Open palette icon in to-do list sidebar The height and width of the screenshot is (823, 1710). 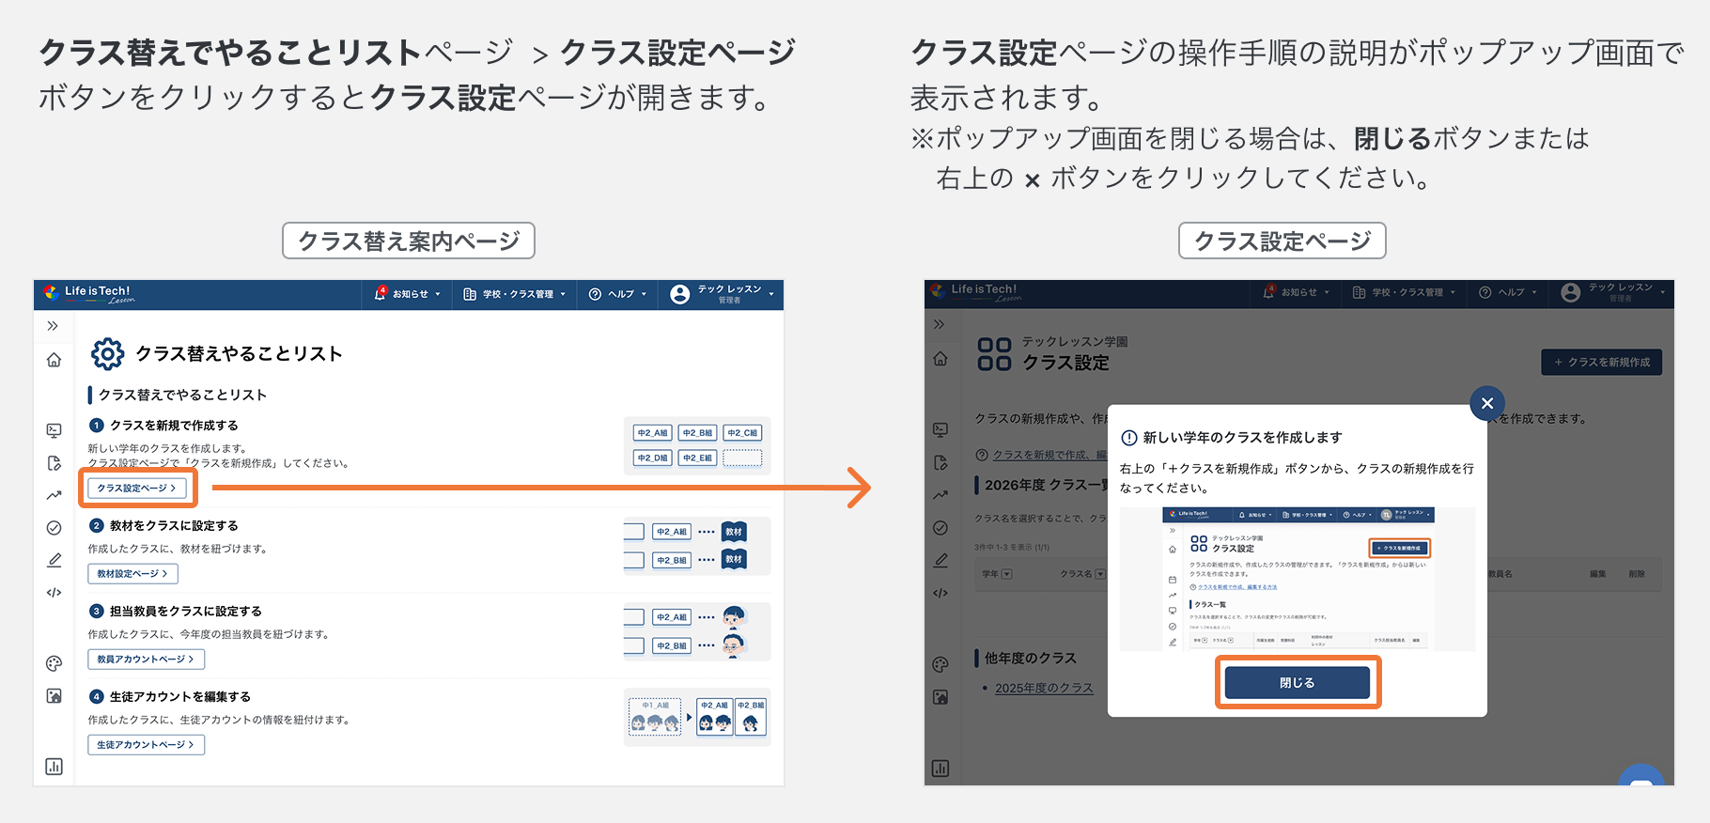(x=54, y=664)
